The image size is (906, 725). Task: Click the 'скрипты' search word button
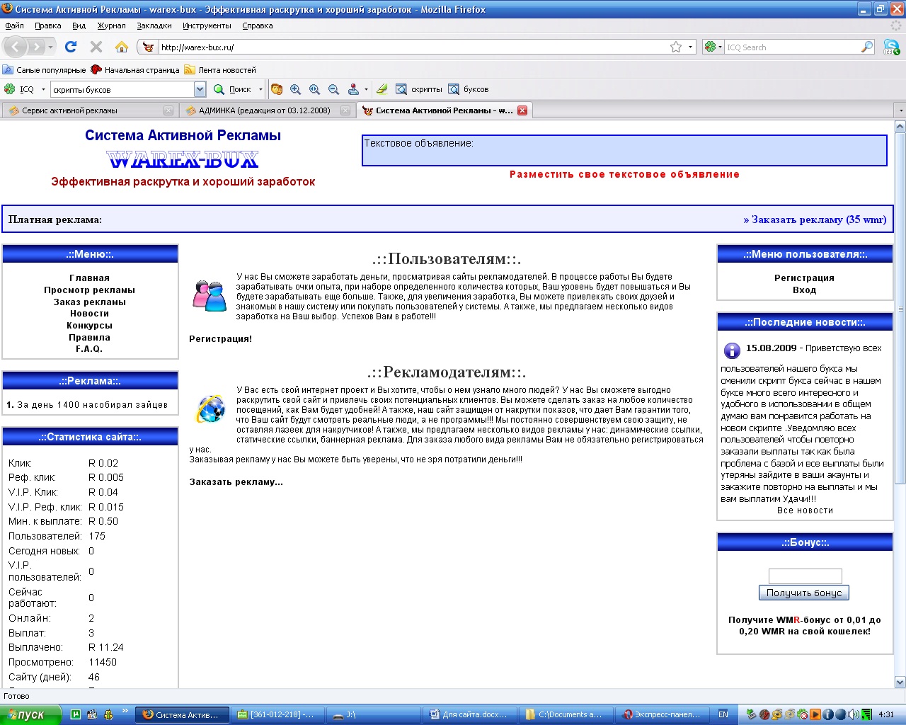[419, 89]
